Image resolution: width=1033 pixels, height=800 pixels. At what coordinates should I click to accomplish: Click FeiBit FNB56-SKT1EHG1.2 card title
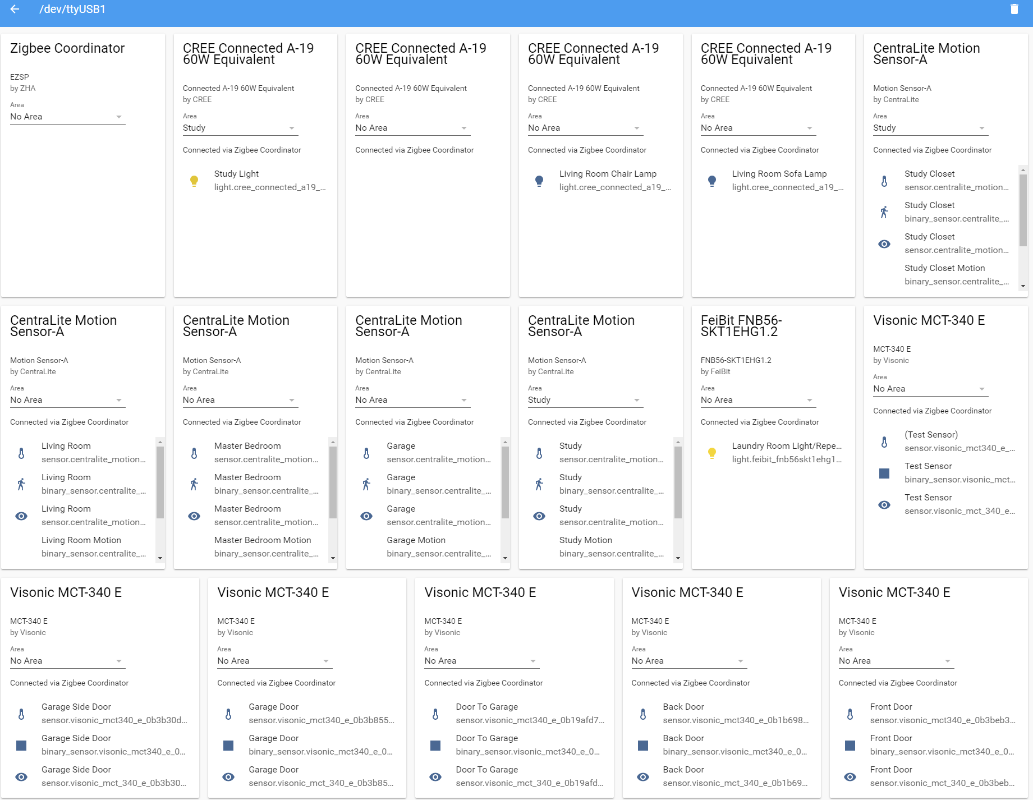pos(741,326)
